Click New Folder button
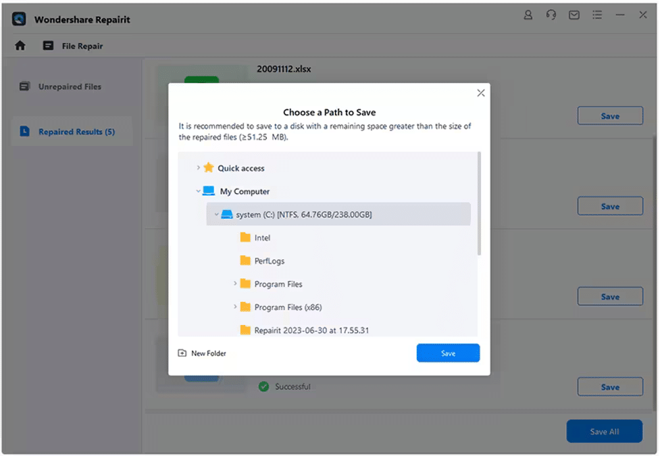 tap(202, 353)
